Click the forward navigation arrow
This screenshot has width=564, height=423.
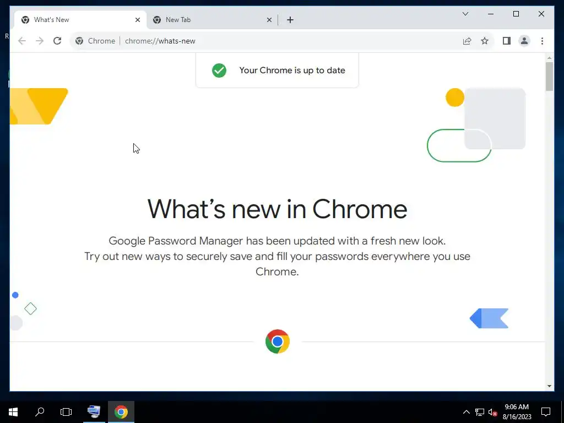pyautogui.click(x=40, y=41)
